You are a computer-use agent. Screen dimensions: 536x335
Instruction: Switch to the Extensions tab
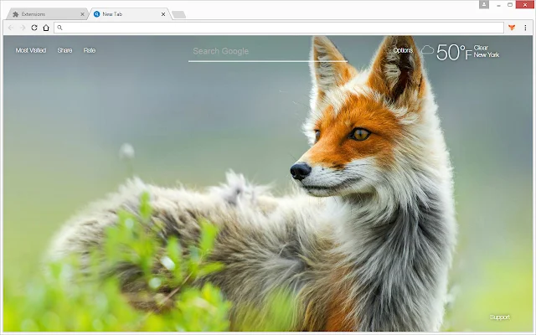[x=46, y=14]
